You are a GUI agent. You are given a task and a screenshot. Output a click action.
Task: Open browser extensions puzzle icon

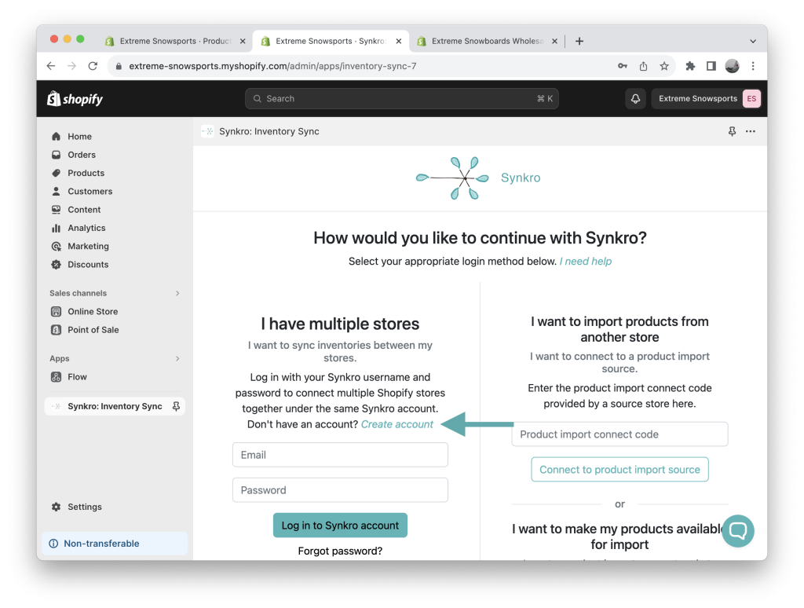[x=690, y=66]
